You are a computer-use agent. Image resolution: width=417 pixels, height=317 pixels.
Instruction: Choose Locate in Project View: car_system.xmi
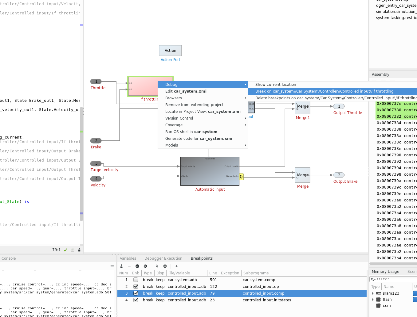[x=203, y=112]
